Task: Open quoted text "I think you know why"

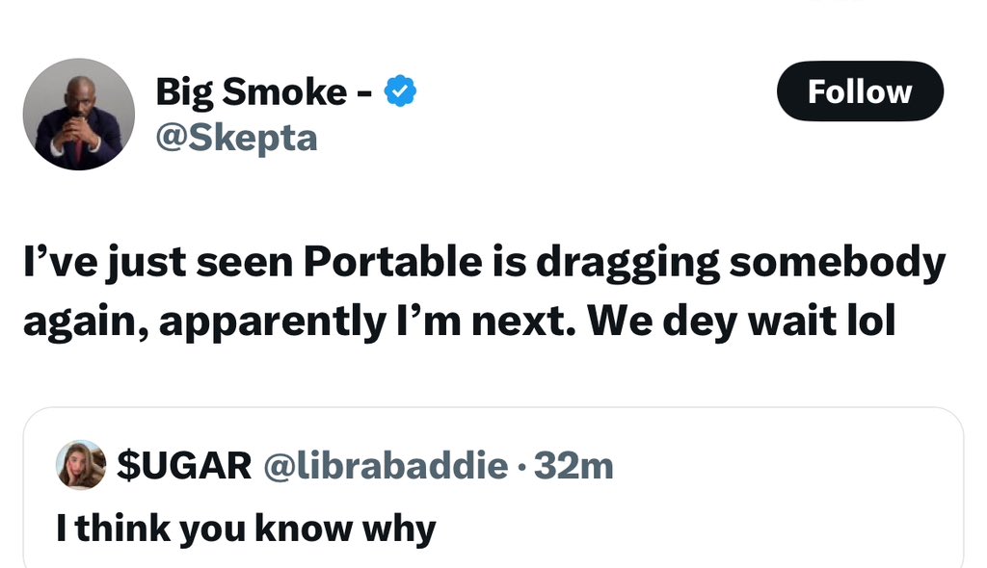Action: point(247,527)
